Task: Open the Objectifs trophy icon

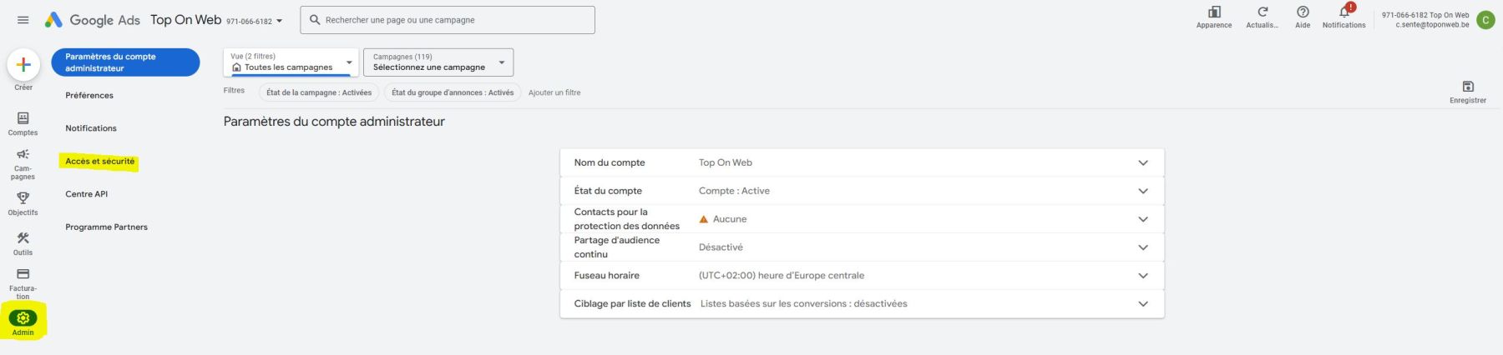Action: [23, 198]
